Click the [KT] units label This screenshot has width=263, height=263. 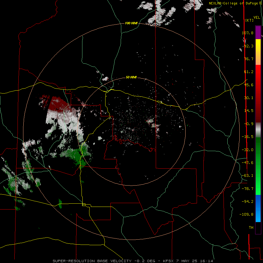click(x=250, y=20)
